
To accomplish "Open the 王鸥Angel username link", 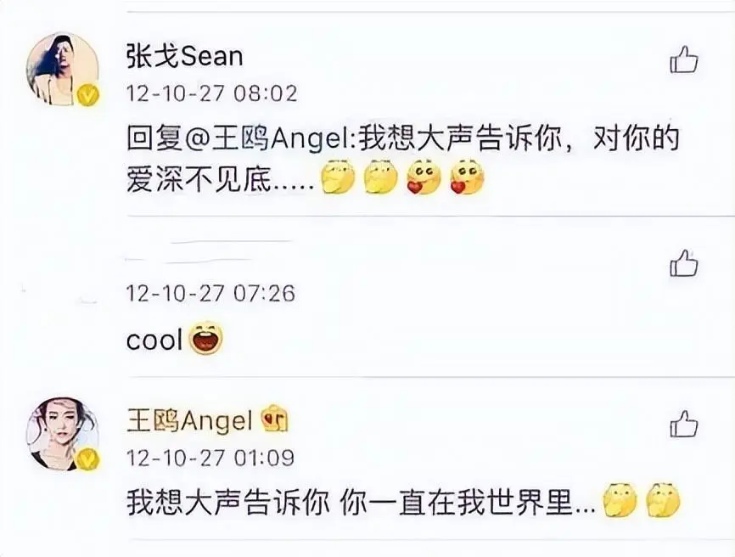I will click(x=190, y=421).
